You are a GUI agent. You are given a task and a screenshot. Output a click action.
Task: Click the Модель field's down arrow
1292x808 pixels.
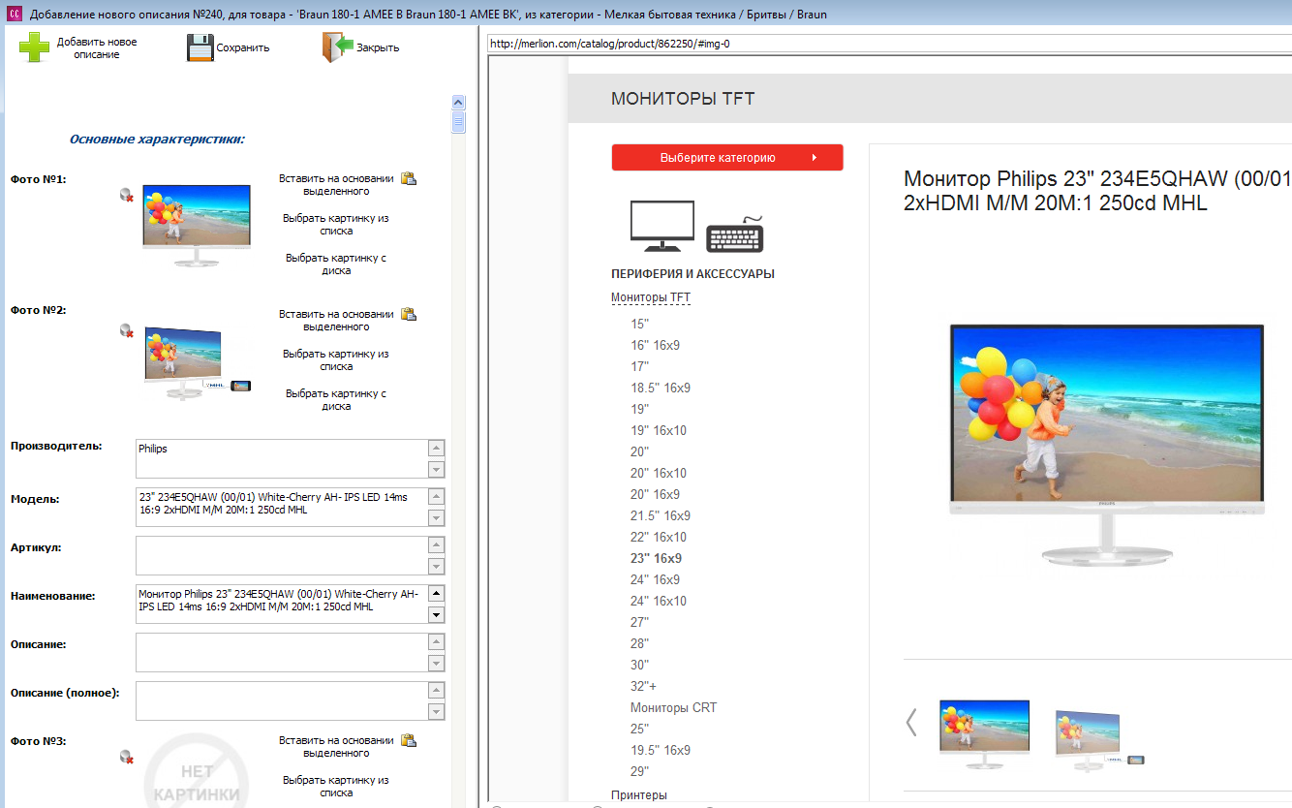coord(437,518)
